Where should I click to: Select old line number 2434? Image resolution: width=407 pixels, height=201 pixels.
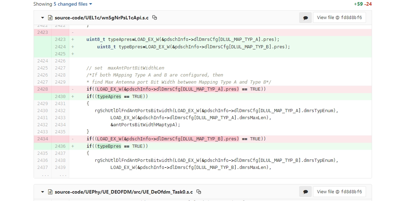click(x=42, y=139)
